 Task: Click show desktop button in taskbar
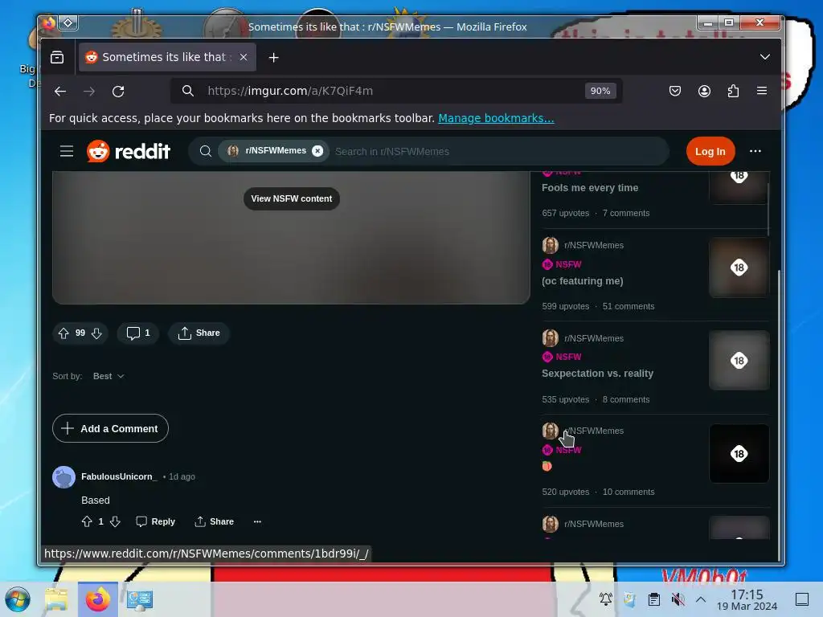[802, 599]
